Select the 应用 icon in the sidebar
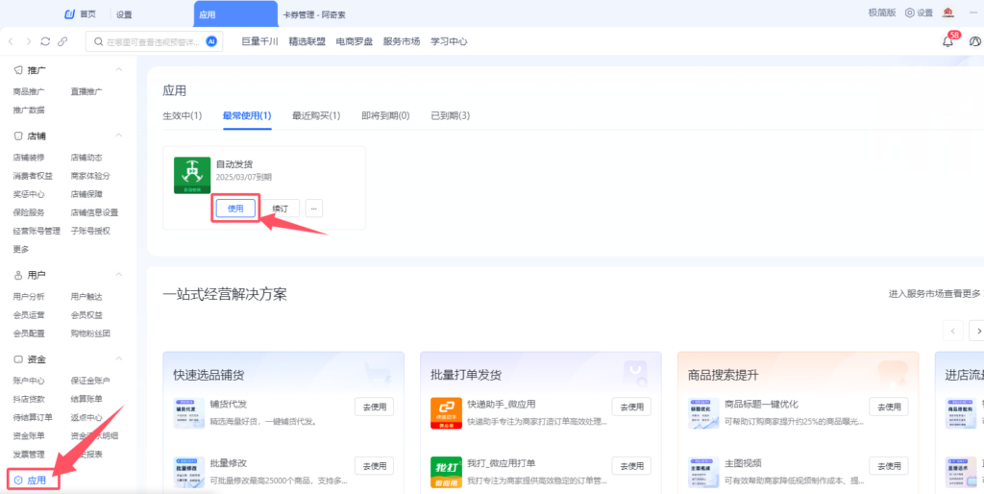Screen dimensions: 984x494 (x=17, y=481)
